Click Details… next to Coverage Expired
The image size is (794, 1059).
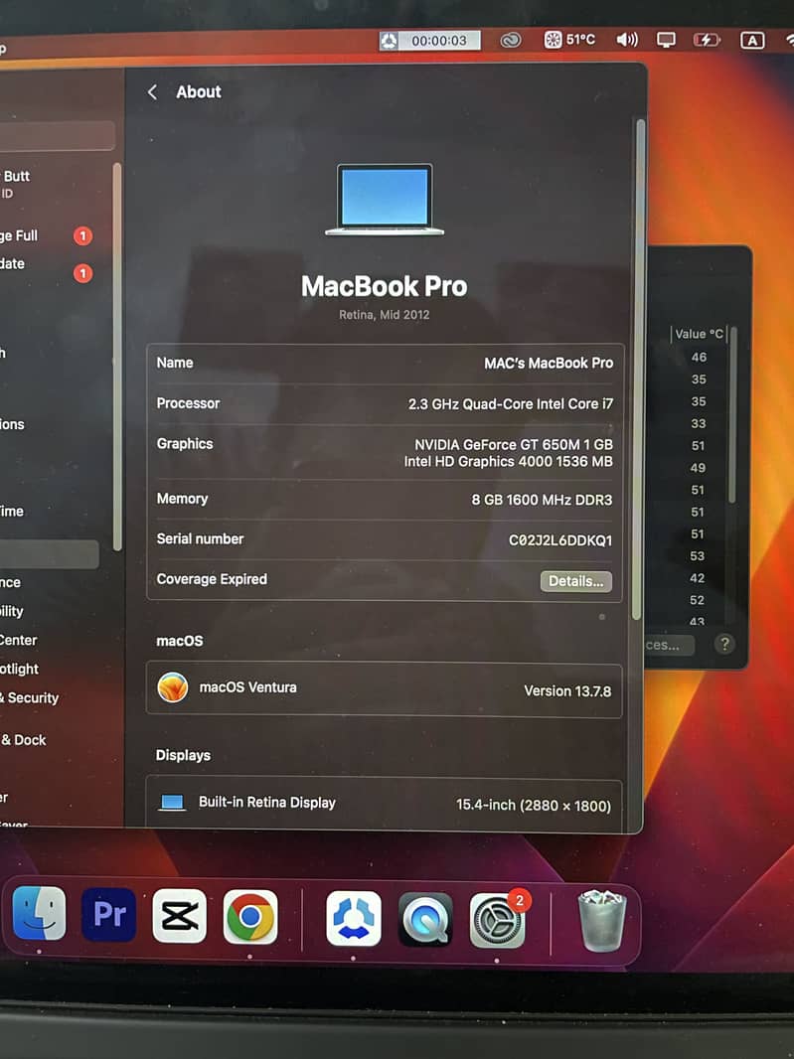coord(575,581)
